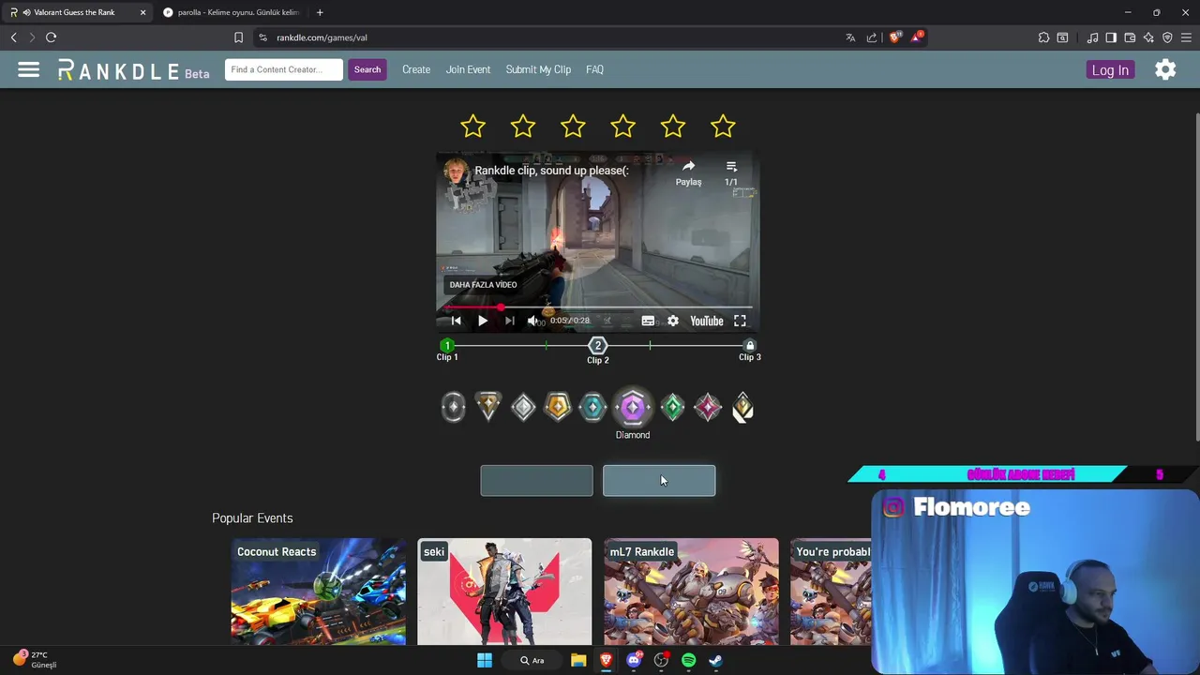This screenshot has height=675, width=1200.
Task: Jump to the Clip 2 marker
Action: (598, 346)
